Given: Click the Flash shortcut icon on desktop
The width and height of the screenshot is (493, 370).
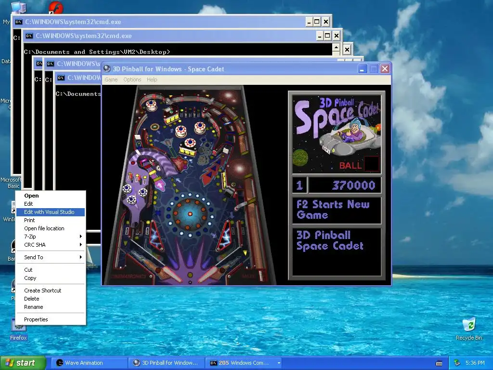Looking at the screenshot, I should click(56, 8).
